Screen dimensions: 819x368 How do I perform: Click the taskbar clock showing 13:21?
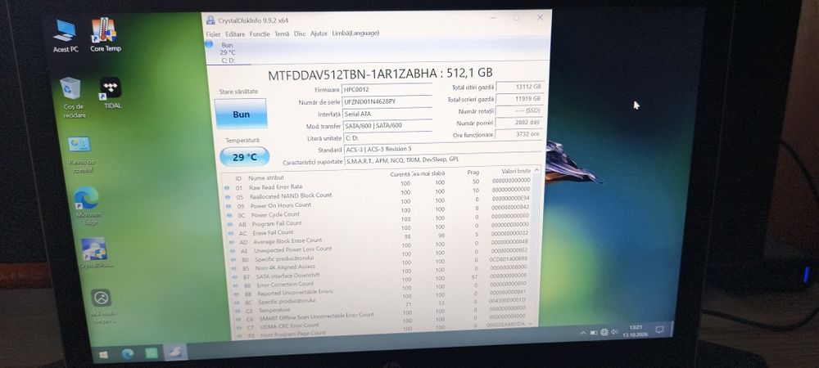click(634, 330)
